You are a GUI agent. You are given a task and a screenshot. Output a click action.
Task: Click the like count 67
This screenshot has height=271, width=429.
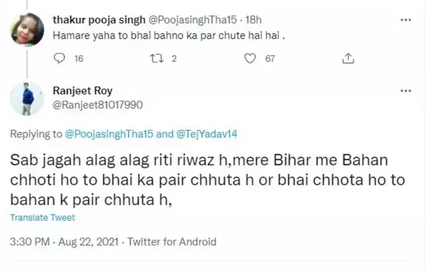click(270, 59)
